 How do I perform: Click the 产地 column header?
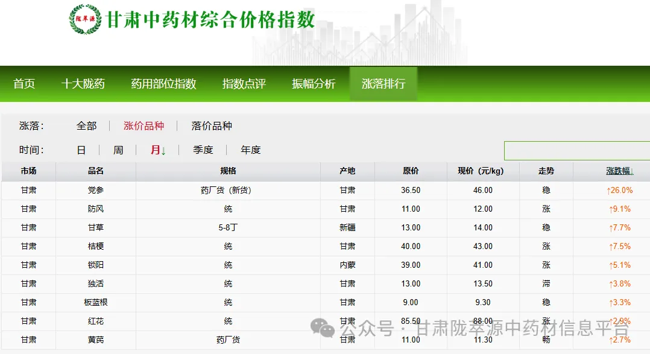tap(347, 171)
